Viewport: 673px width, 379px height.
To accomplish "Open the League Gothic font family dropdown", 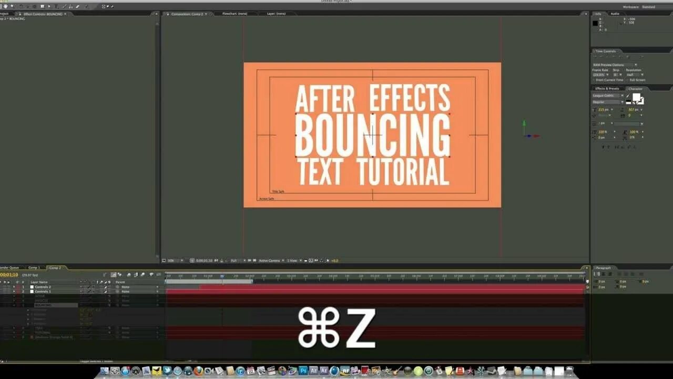I will tap(608, 96).
